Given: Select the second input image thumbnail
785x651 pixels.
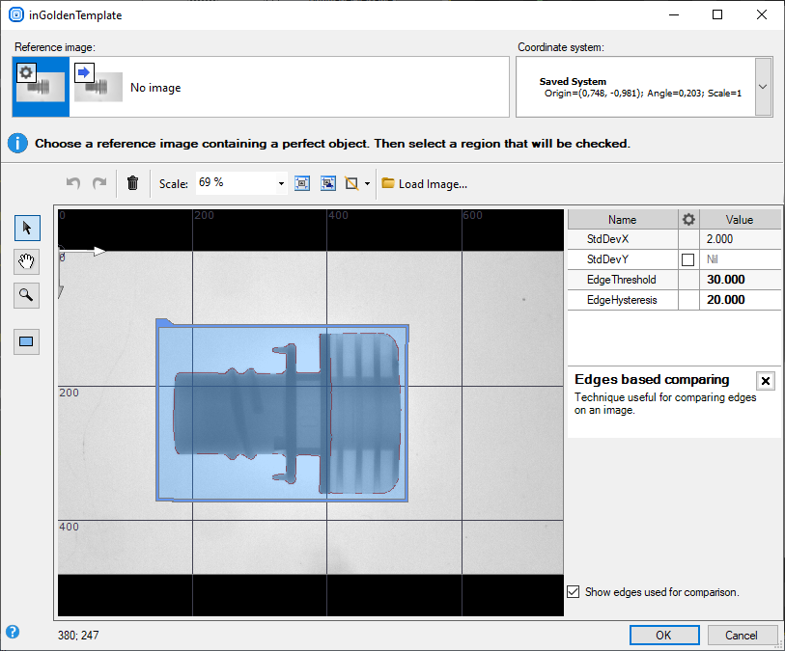Looking at the screenshot, I should 98,87.
